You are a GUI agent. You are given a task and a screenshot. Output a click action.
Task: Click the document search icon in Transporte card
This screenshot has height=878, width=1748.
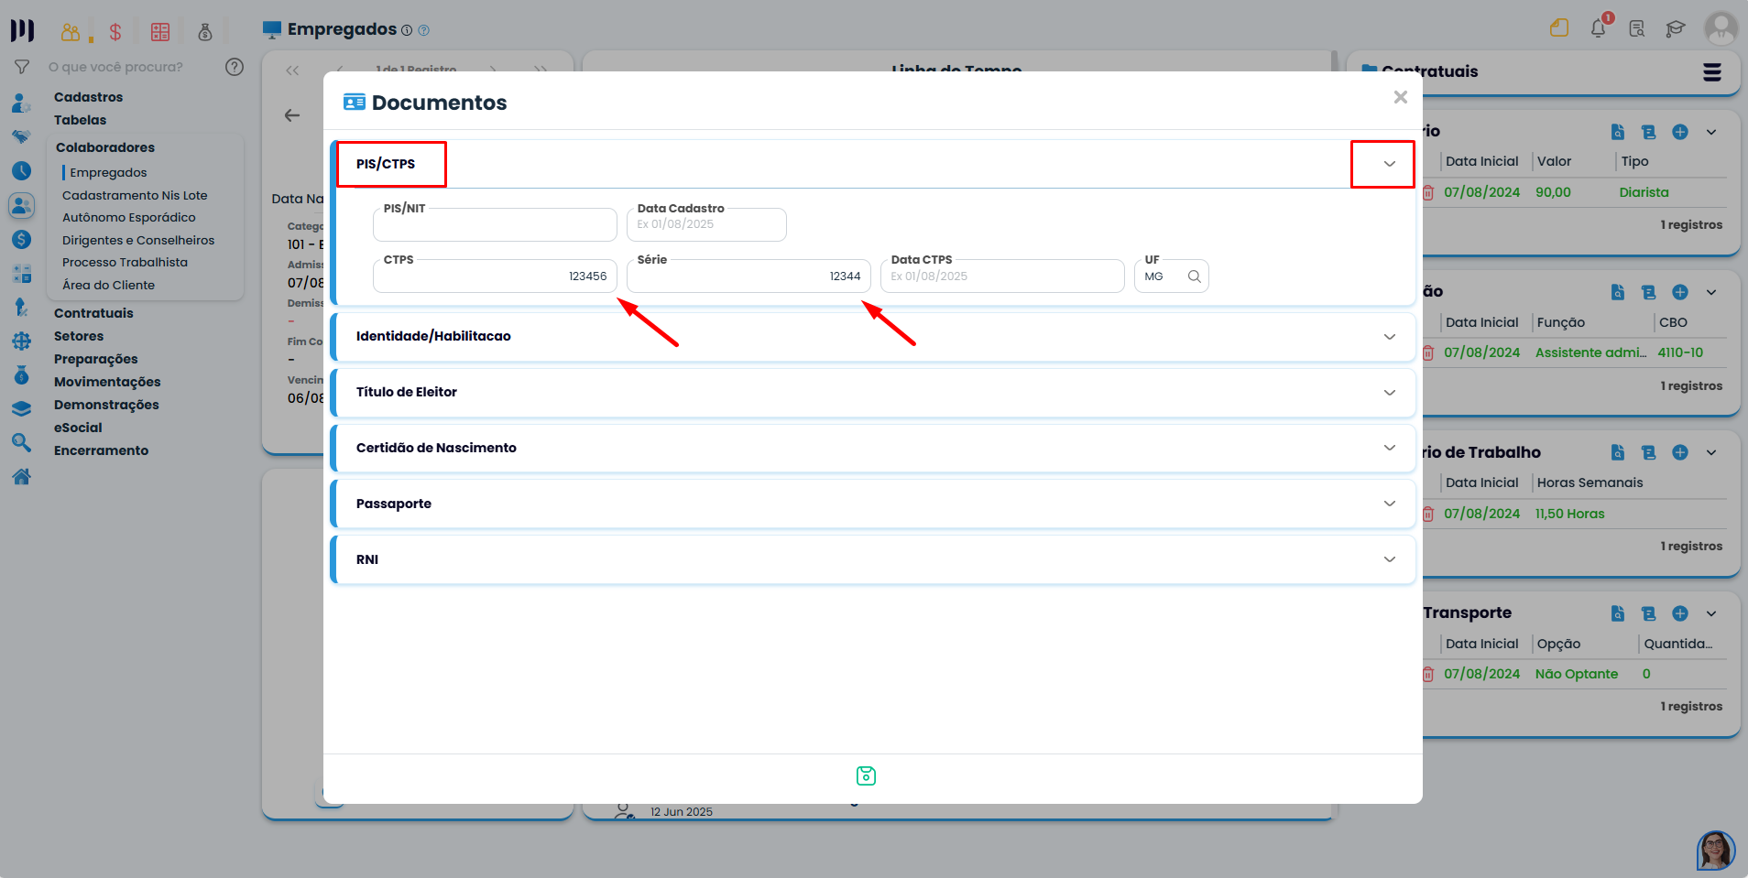(x=1618, y=613)
